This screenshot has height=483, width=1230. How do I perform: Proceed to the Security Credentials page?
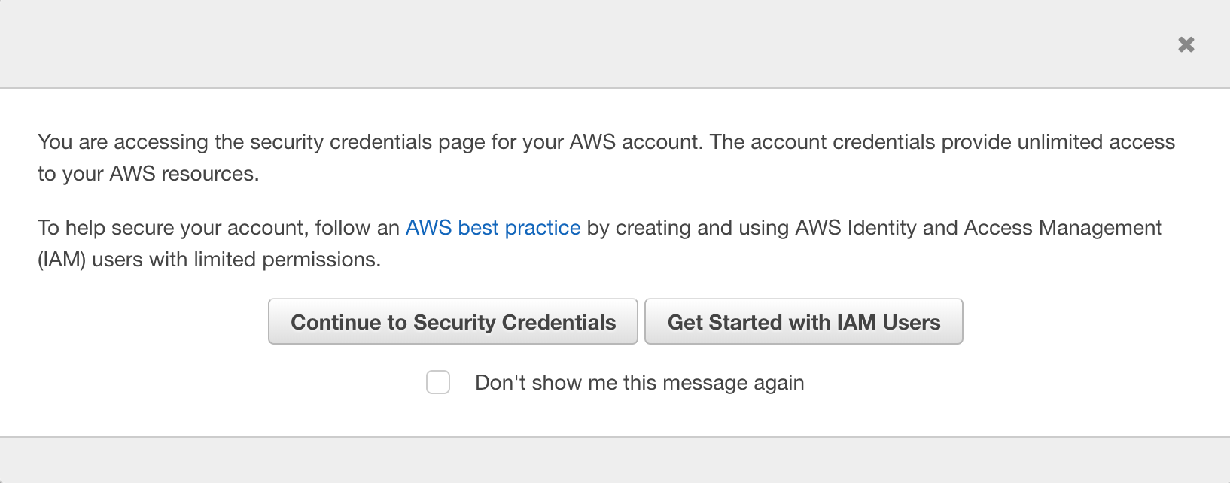(453, 322)
